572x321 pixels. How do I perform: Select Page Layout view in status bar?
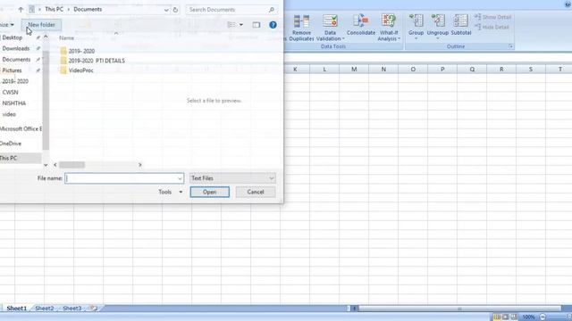point(506,317)
